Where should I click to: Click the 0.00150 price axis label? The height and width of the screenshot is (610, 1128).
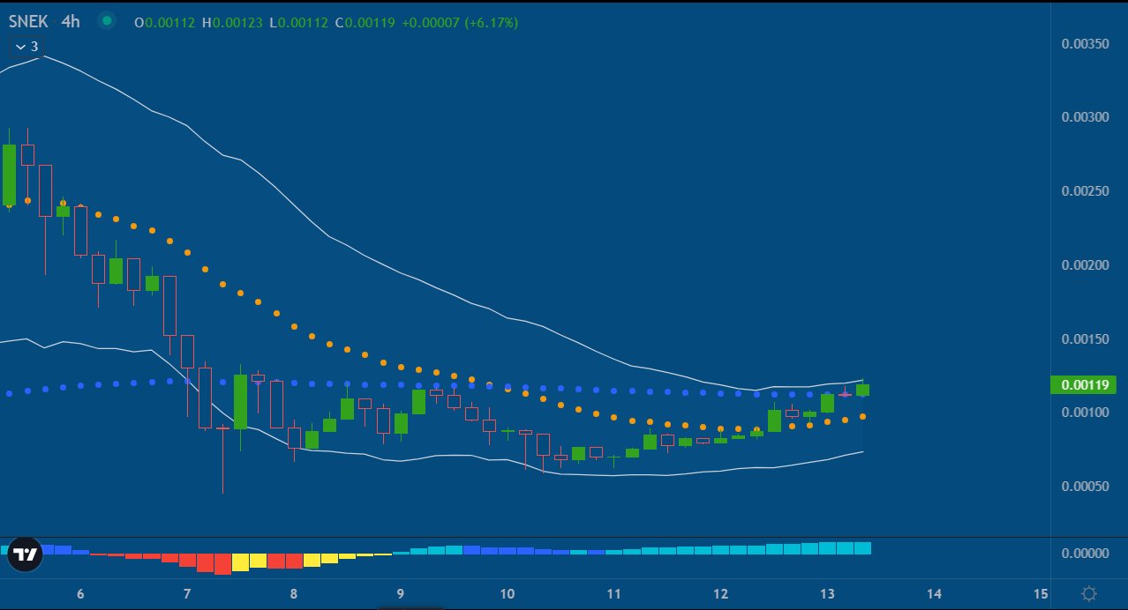point(1084,338)
